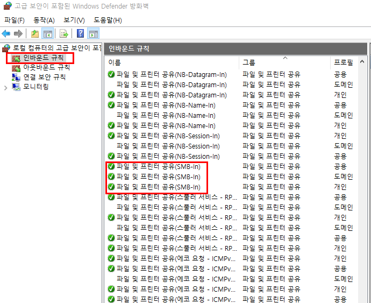371x303 pixels.
Task: Click green check icon of SMB-In 개인 rule
Action: pyautogui.click(x=111, y=187)
